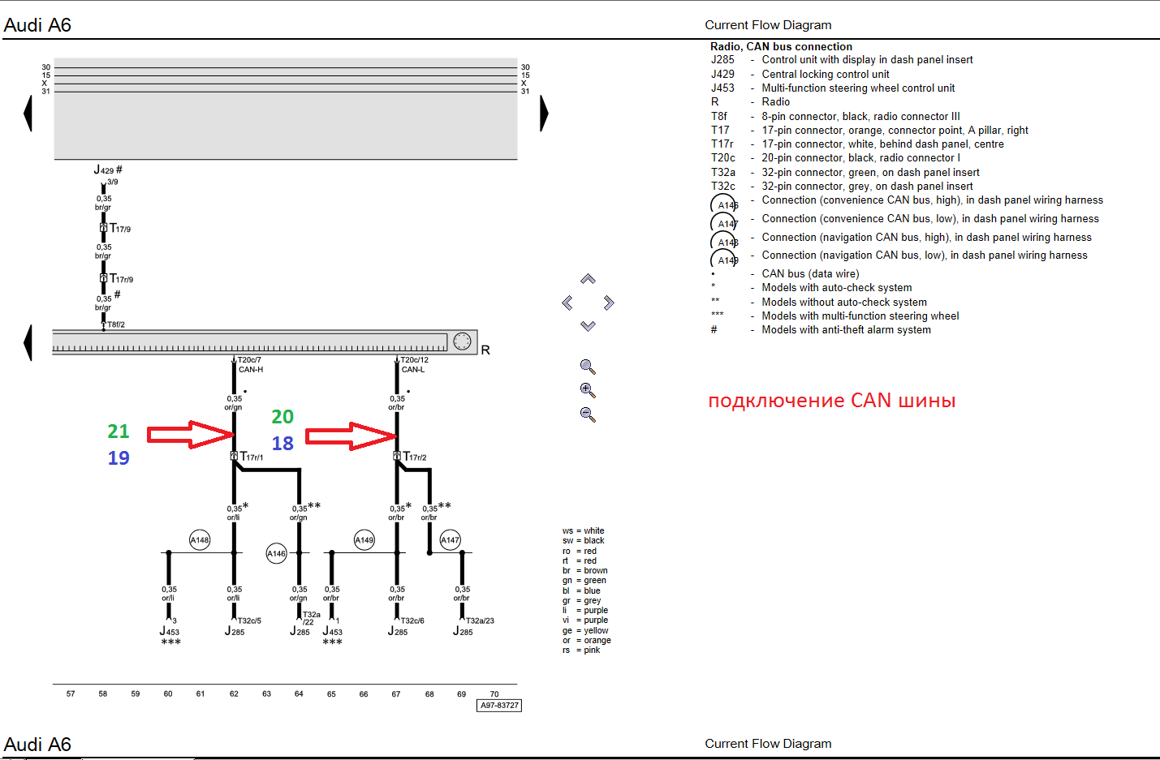Click the T20c/12 CAN-L pin label

pos(415,364)
